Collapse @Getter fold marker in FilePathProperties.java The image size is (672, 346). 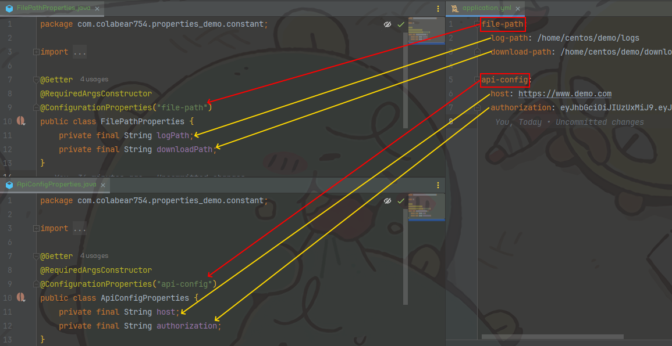36,80
